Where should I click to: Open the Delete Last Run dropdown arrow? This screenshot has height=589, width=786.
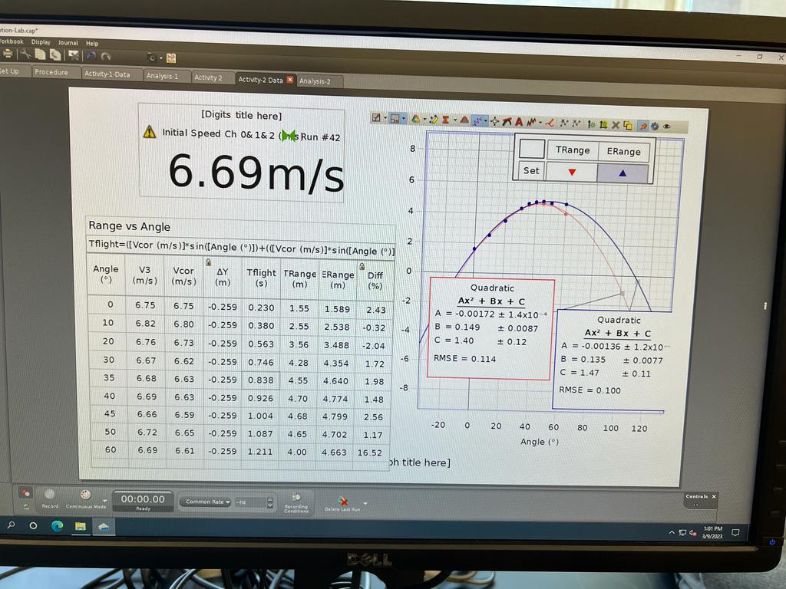[x=365, y=502]
